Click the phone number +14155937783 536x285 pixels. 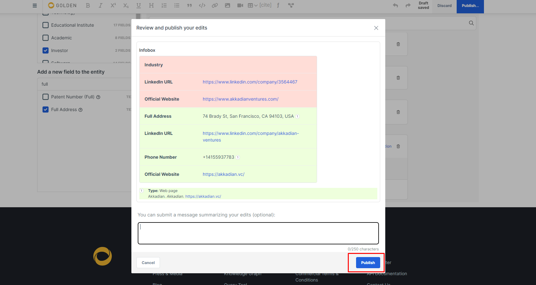pyautogui.click(x=218, y=157)
